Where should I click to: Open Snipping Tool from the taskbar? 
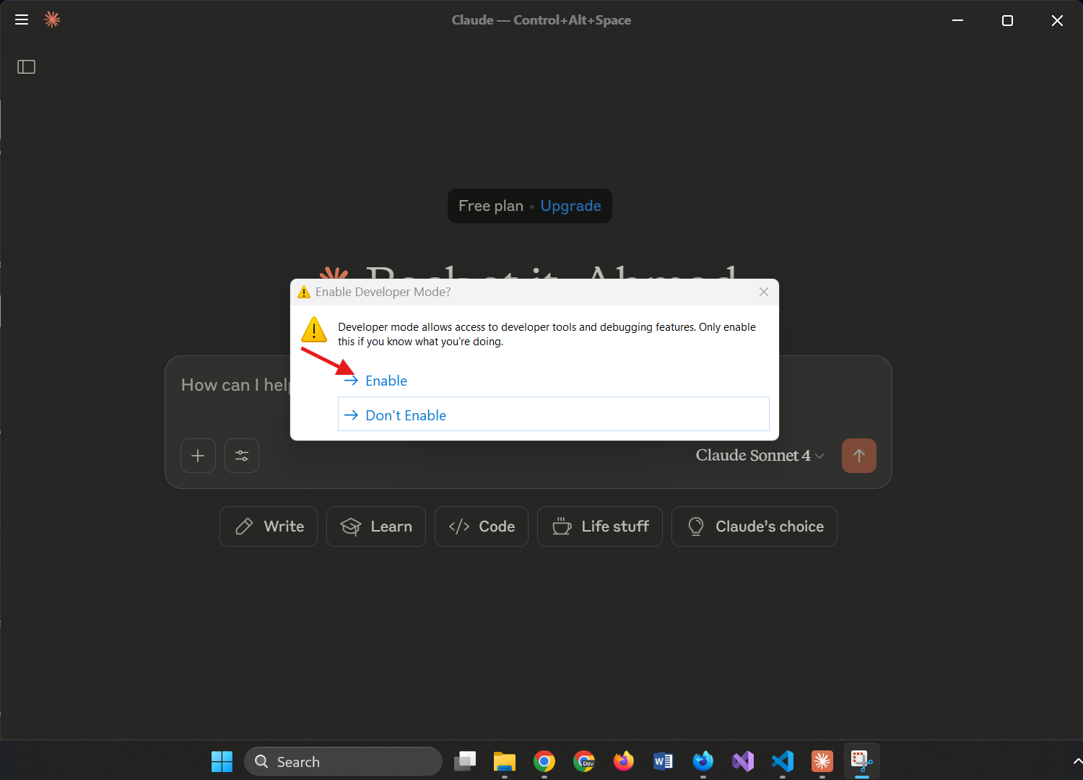coord(862,761)
